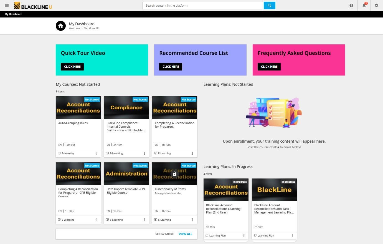Click BlackLine Account Reconciliations Learning Plan (End User) title
The image size is (383, 244).
pos(223,209)
